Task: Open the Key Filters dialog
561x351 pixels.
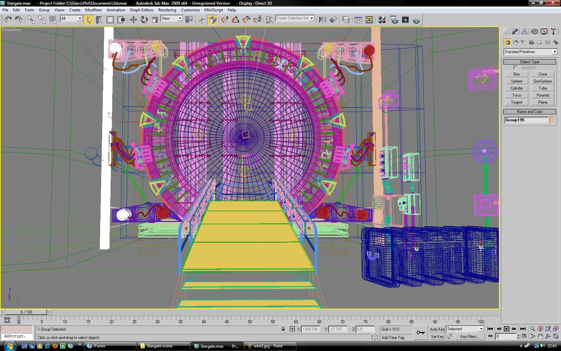Action: [x=470, y=337]
